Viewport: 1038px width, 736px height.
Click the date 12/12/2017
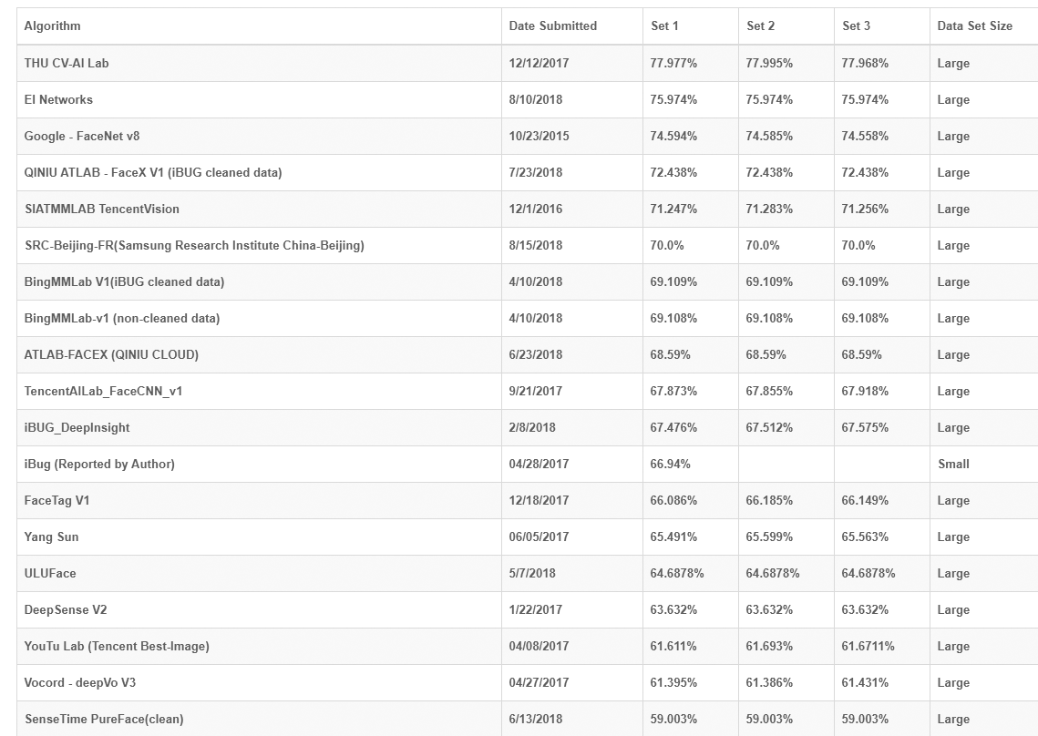[539, 63]
